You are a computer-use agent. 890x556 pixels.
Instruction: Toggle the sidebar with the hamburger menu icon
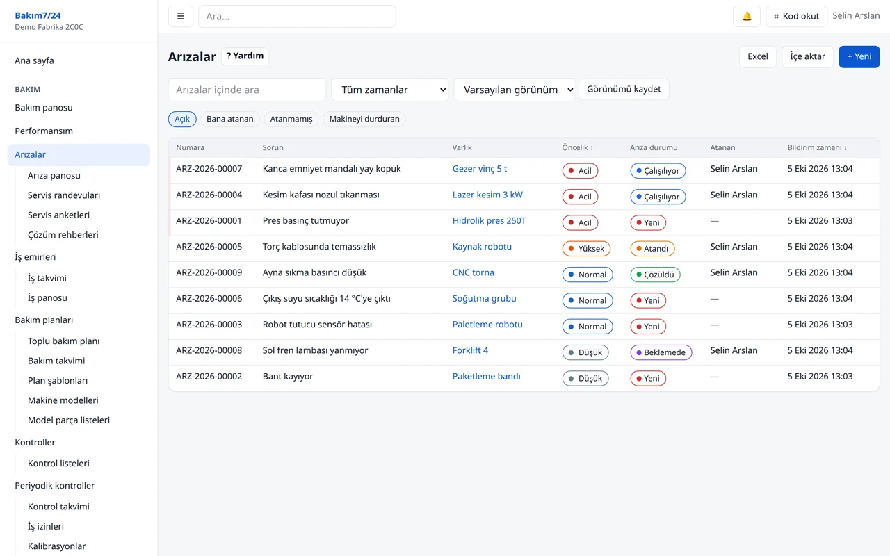click(181, 16)
